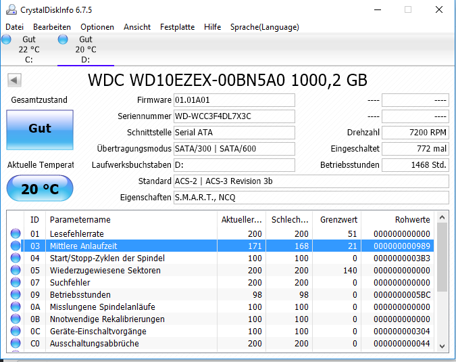Select Start/Stopp-Zyklen der Spindel row text
This screenshot has width=456, height=362.
click(107, 258)
